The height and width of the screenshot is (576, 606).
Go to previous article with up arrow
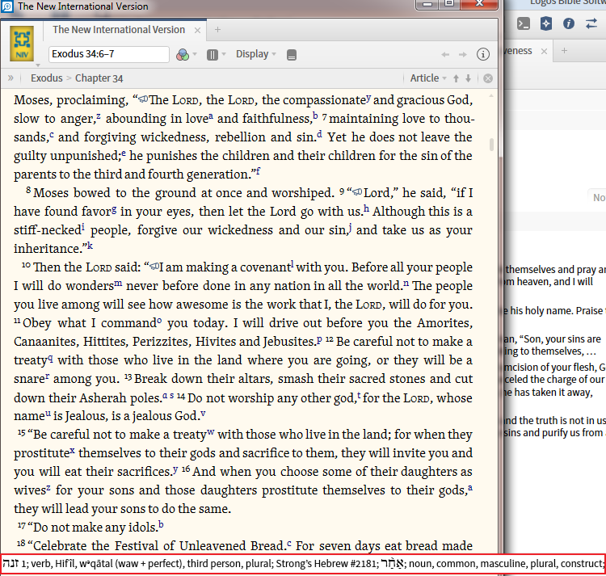tap(456, 78)
